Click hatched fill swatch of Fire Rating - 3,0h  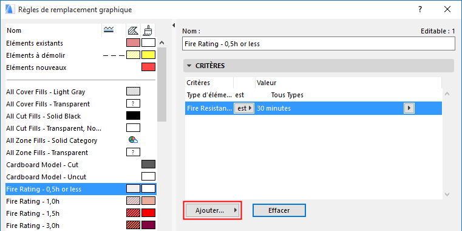[x=133, y=225]
